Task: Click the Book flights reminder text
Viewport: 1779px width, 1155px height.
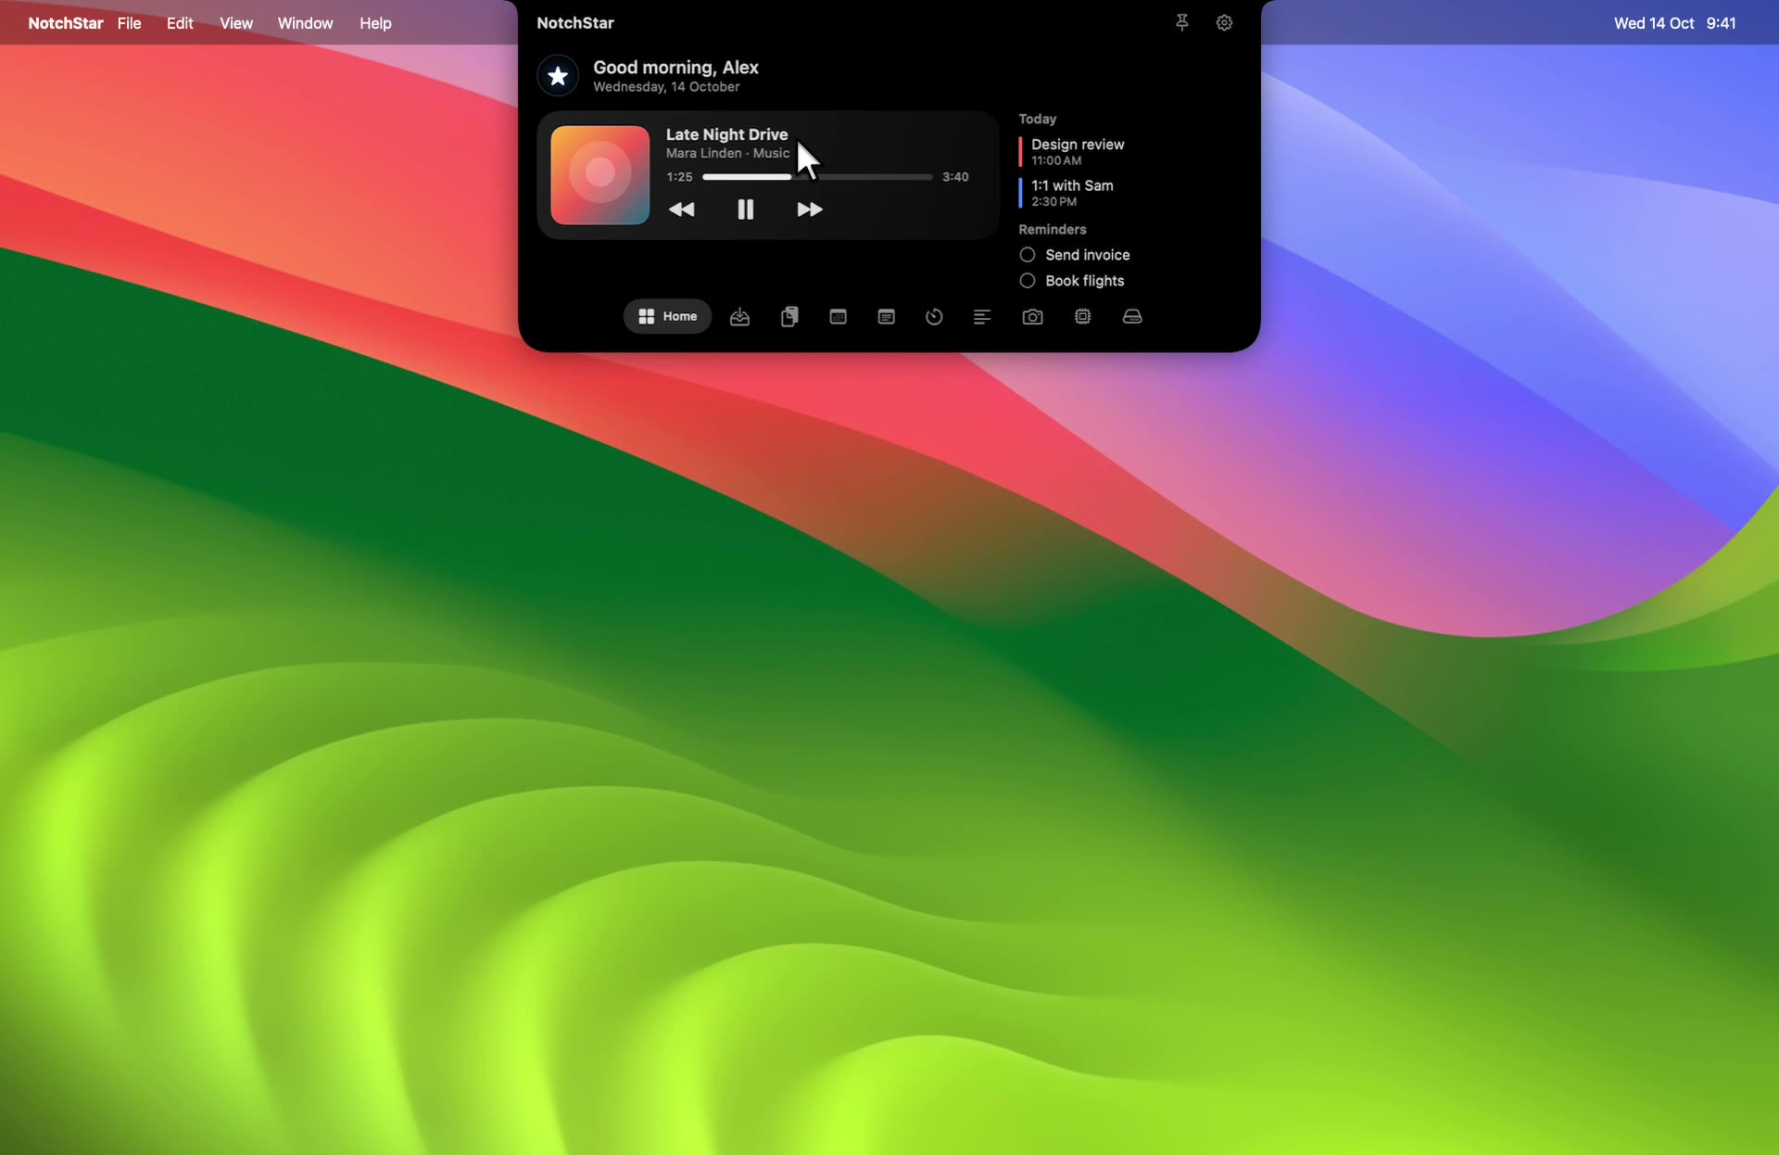Action: tap(1084, 281)
